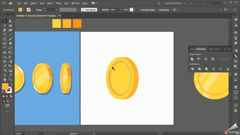Open the graphic Style dropdown

coord(135,10)
